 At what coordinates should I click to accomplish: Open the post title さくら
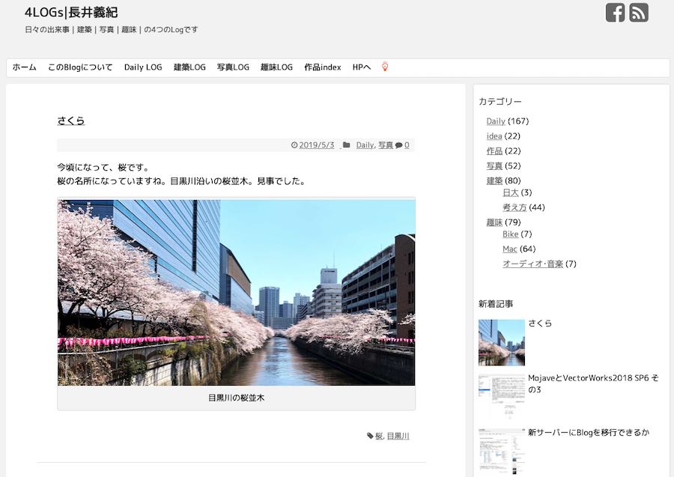click(x=71, y=121)
